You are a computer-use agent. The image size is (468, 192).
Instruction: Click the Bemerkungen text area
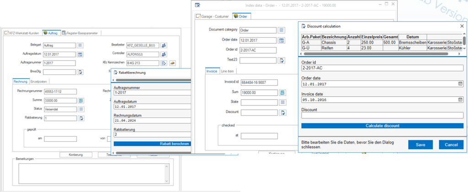(x=91, y=174)
